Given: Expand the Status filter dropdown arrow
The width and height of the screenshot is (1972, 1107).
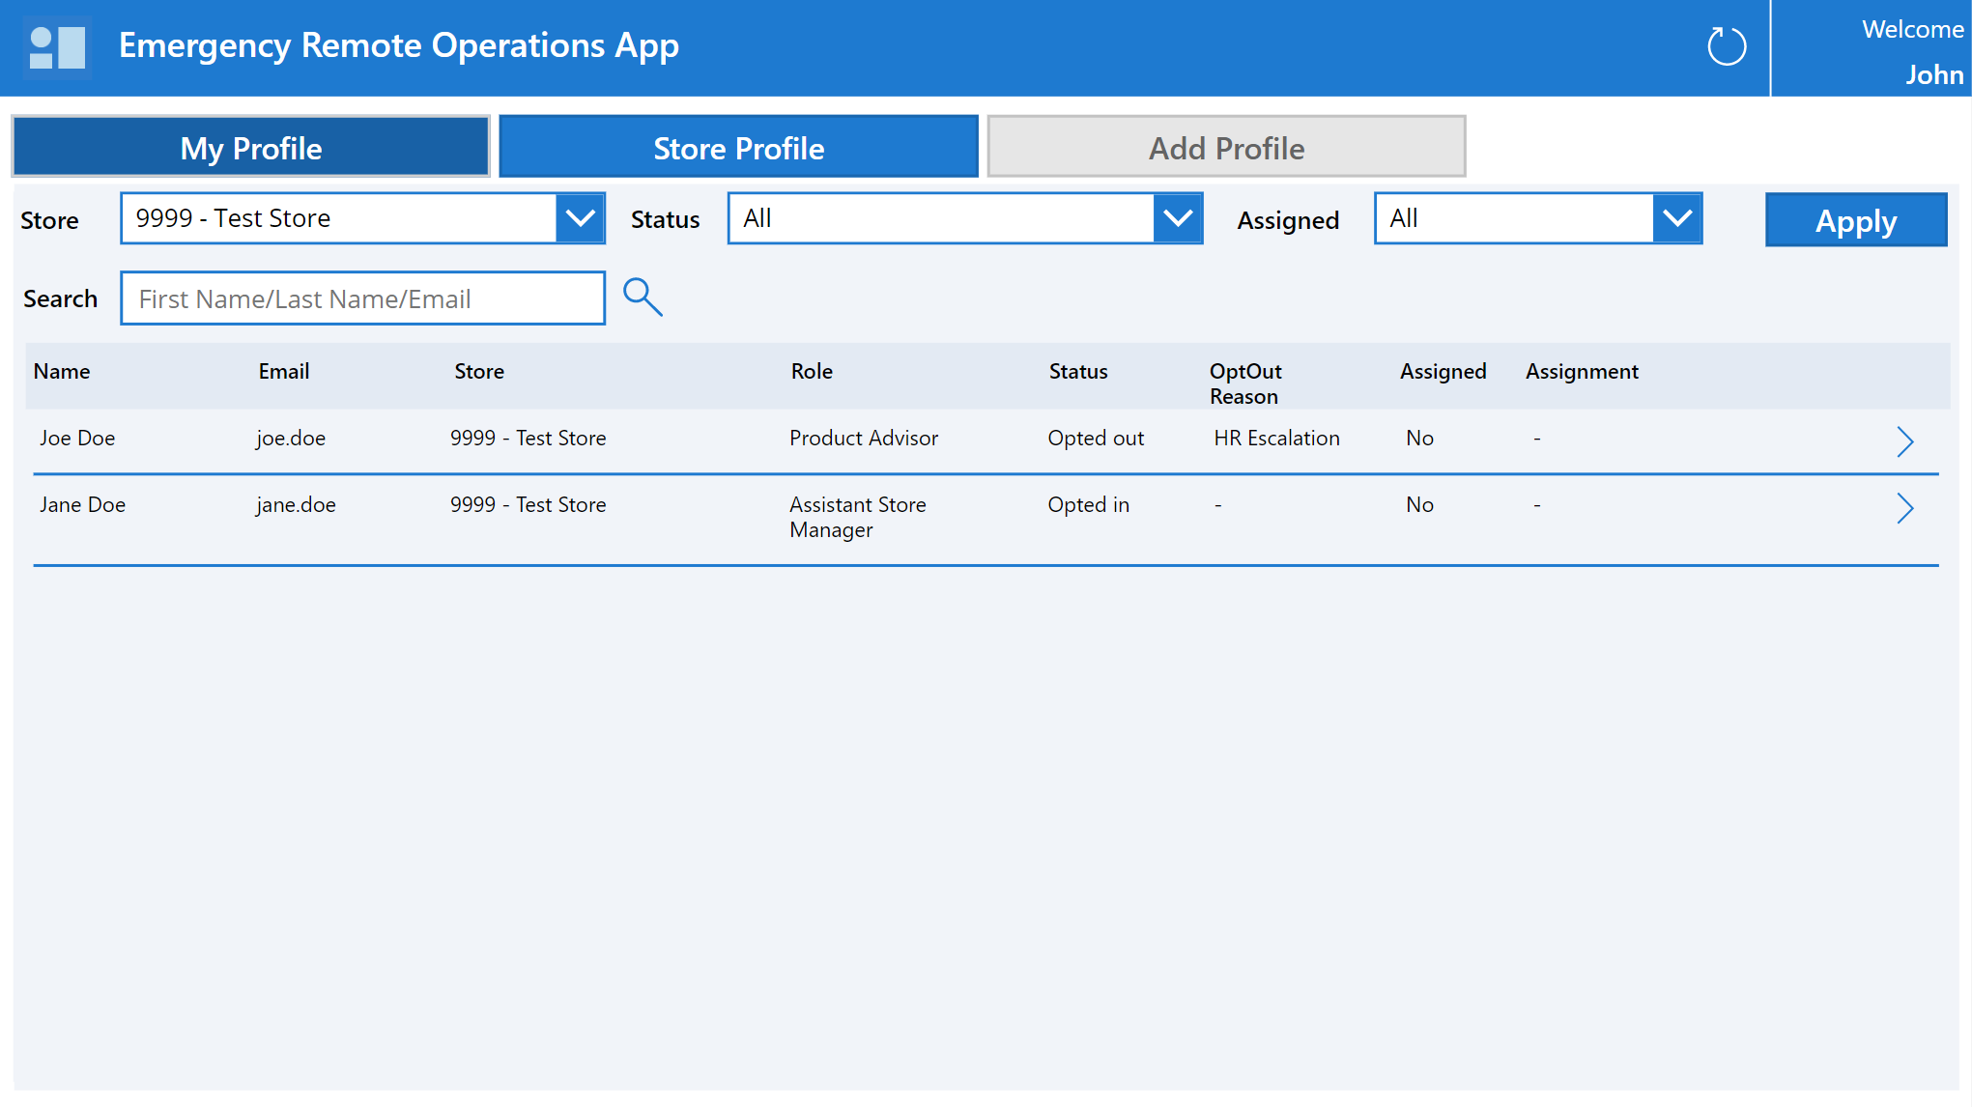Looking at the screenshot, I should tap(1178, 218).
